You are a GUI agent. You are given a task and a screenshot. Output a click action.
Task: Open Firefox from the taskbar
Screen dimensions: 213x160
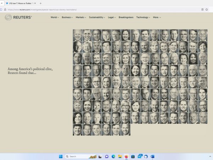point(126,156)
